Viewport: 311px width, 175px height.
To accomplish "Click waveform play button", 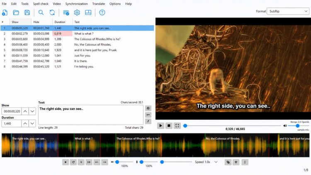I will point(66,162).
